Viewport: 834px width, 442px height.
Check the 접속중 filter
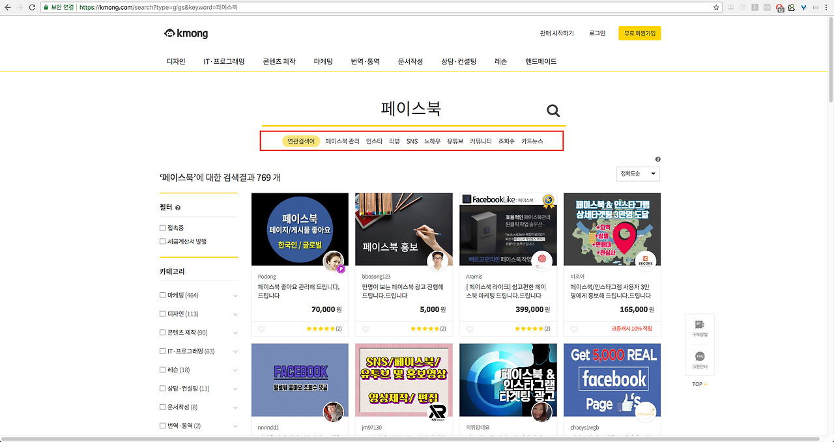[162, 228]
